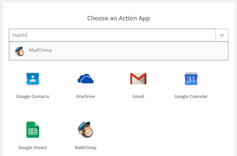
Task: Select the OneDrive cloud icon
Action: click(86, 79)
